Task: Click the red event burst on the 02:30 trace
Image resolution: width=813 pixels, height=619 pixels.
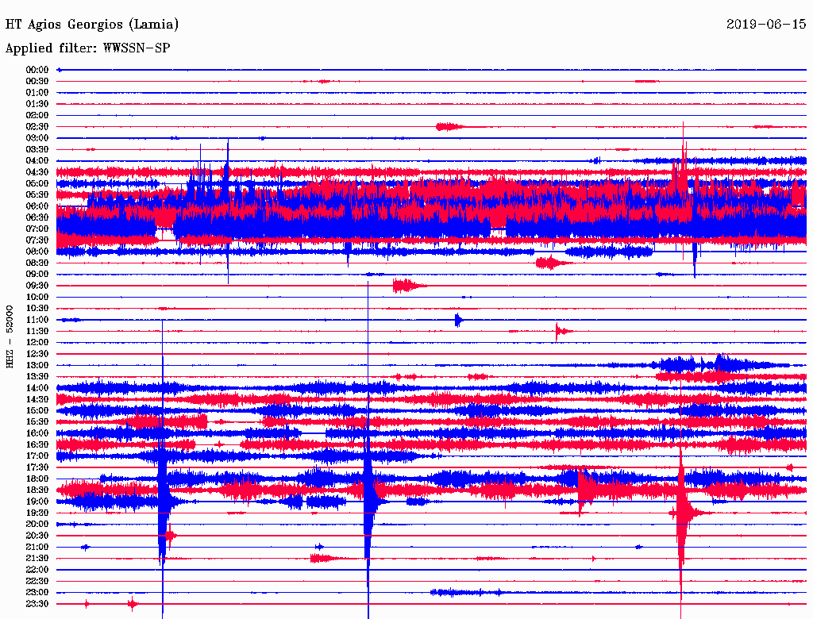Action: [x=449, y=126]
